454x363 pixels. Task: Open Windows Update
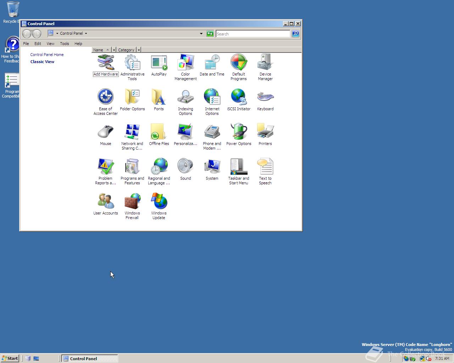pos(159,206)
